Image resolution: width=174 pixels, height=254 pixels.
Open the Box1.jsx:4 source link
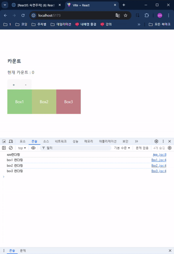coord(159,160)
